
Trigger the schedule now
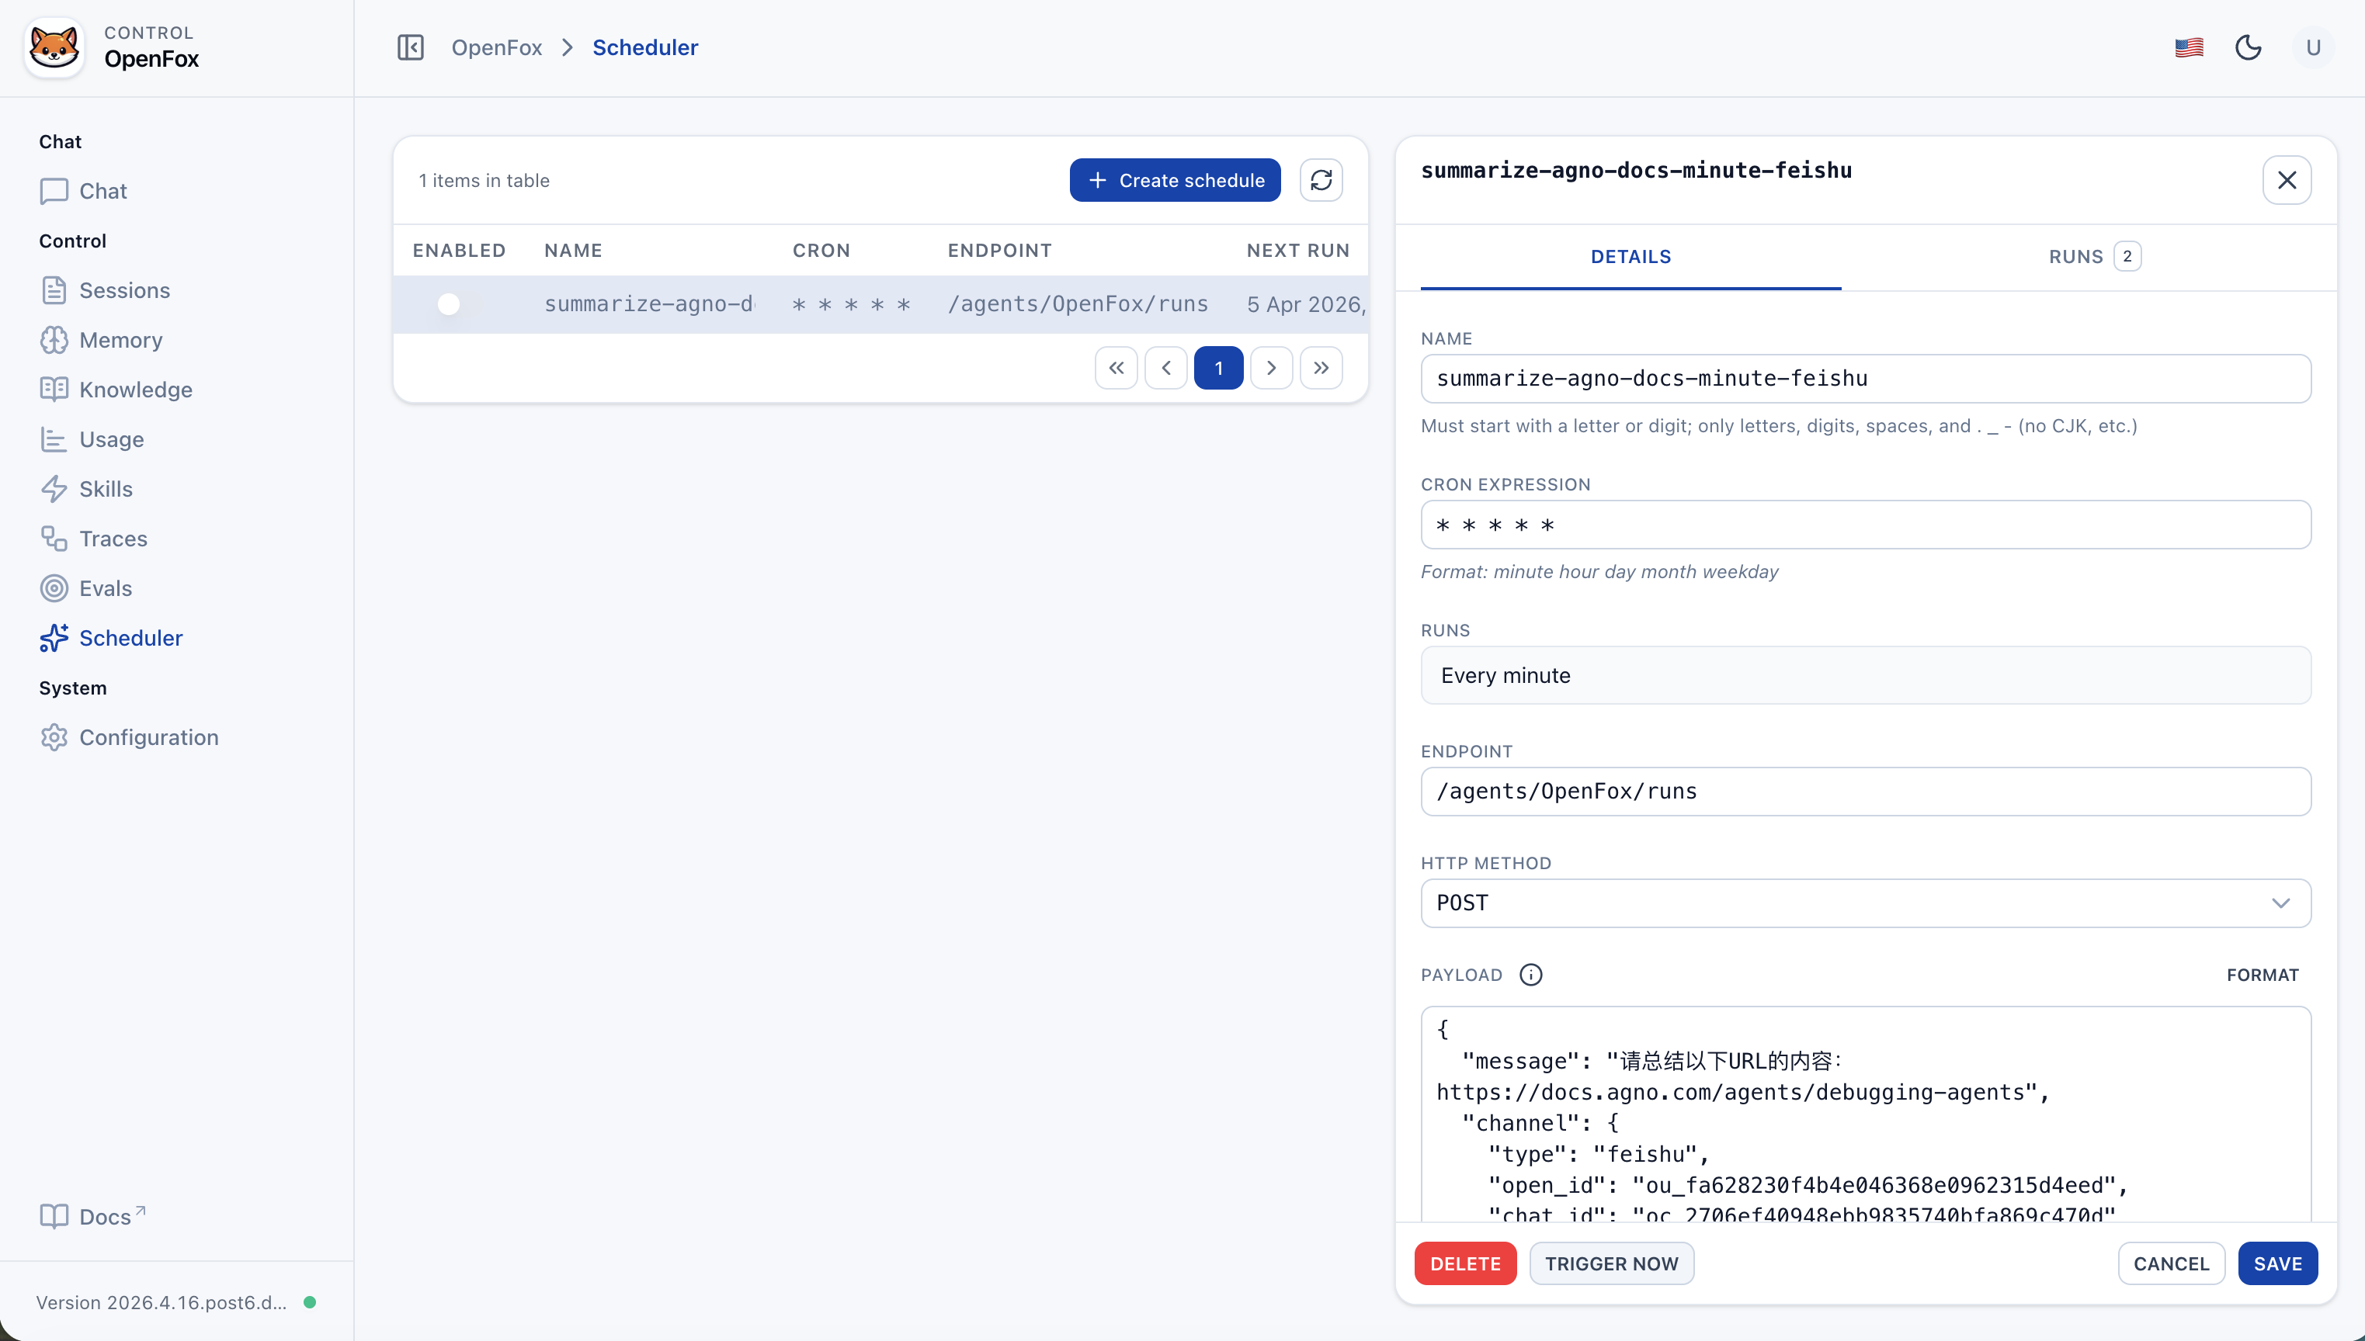[x=1611, y=1263]
